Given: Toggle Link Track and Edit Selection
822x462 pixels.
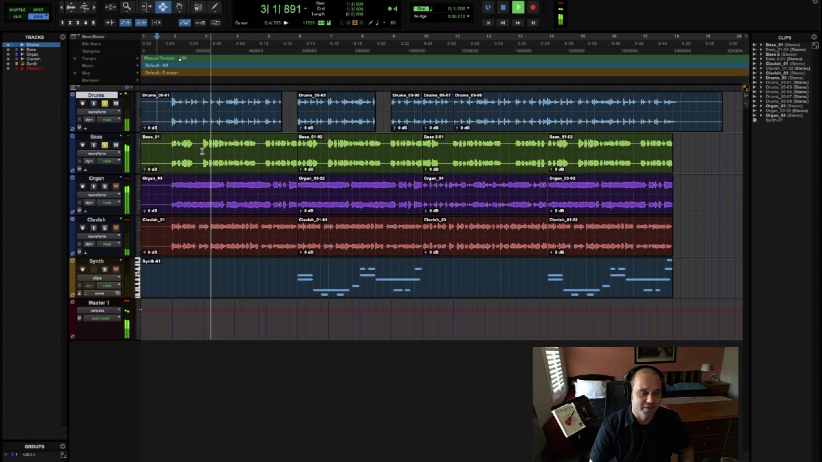Looking at the screenshot, I should point(141,22).
